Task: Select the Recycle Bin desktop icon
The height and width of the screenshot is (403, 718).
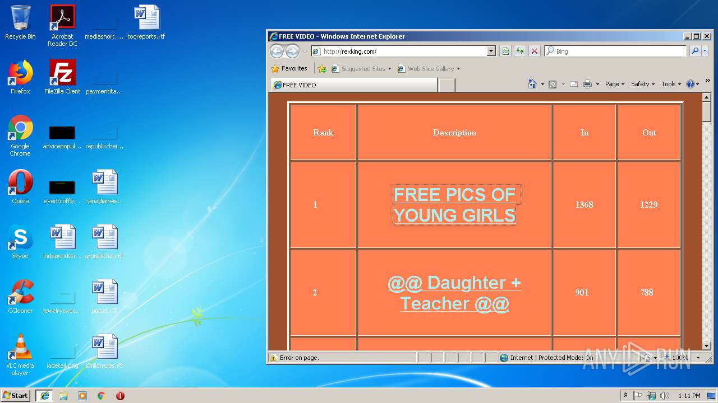Action: pos(20,22)
